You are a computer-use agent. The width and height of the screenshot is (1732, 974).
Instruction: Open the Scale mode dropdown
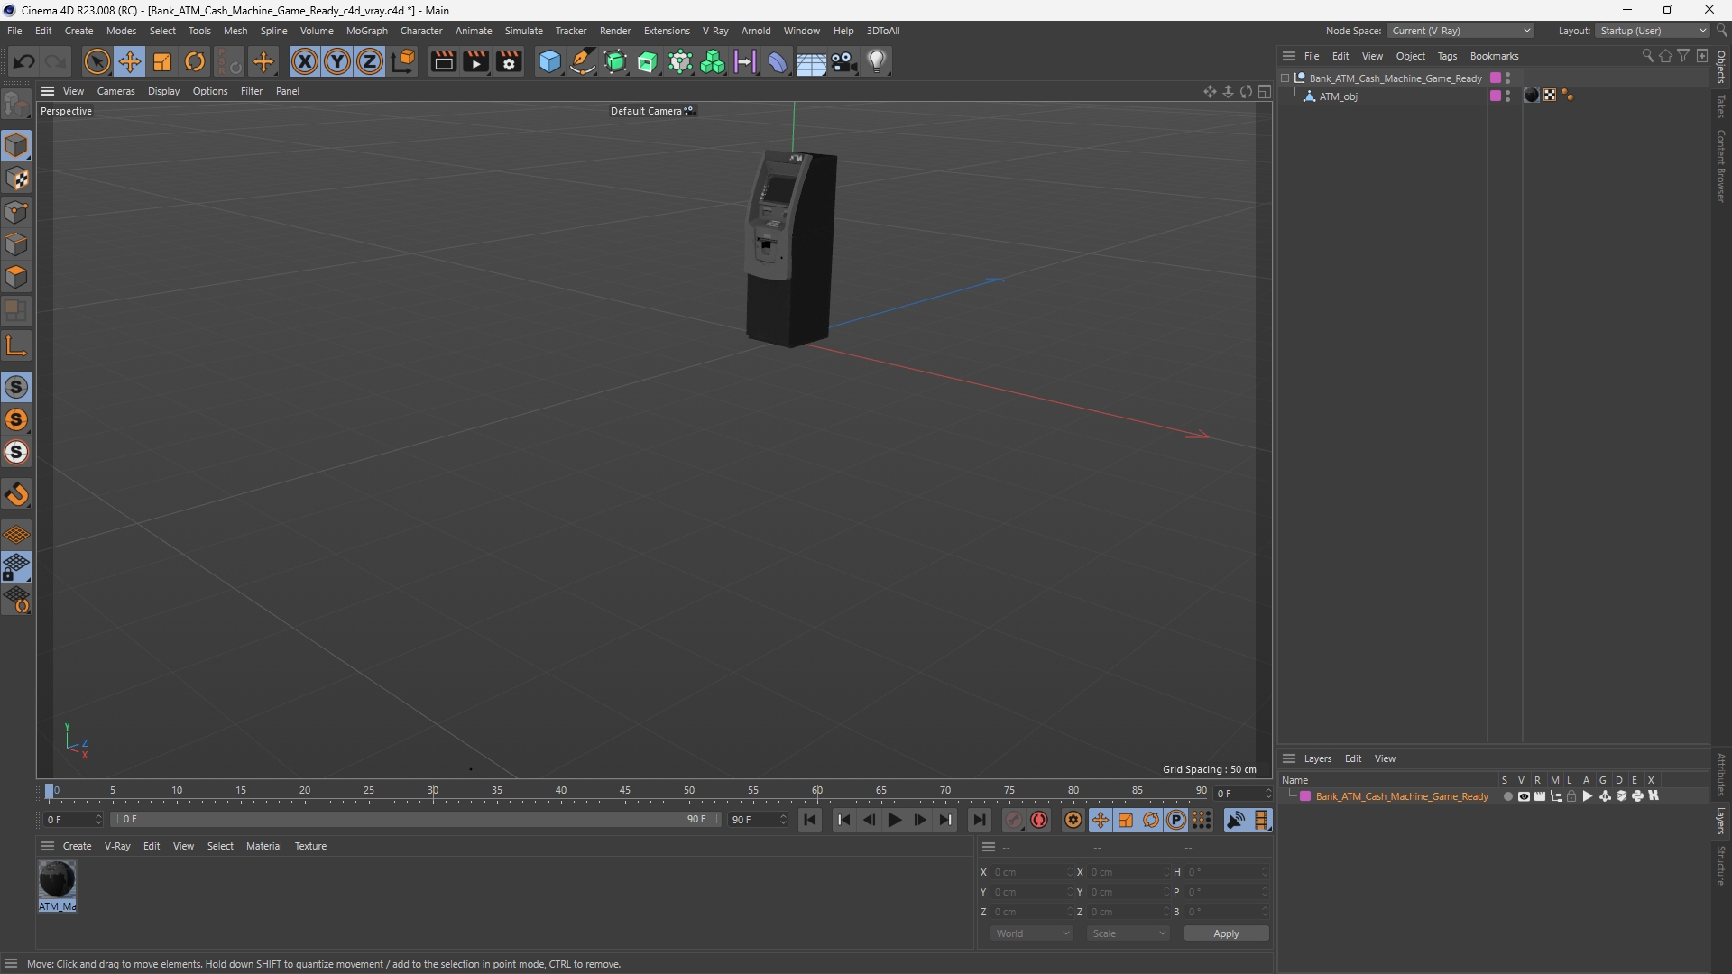tap(1129, 933)
